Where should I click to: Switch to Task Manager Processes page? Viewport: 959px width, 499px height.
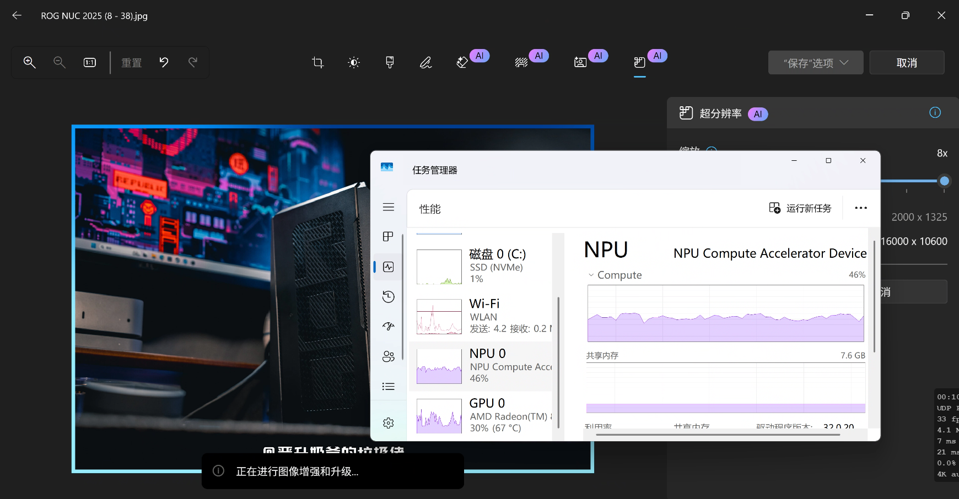click(x=389, y=236)
